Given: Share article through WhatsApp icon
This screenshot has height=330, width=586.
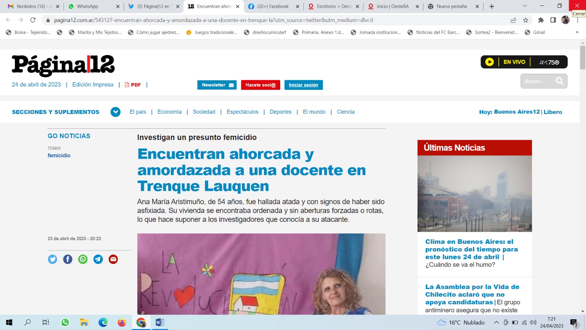Looking at the screenshot, I should [83, 259].
